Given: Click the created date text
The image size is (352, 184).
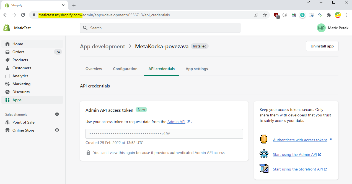Looking at the screenshot, I should pyautogui.click(x=114, y=143).
